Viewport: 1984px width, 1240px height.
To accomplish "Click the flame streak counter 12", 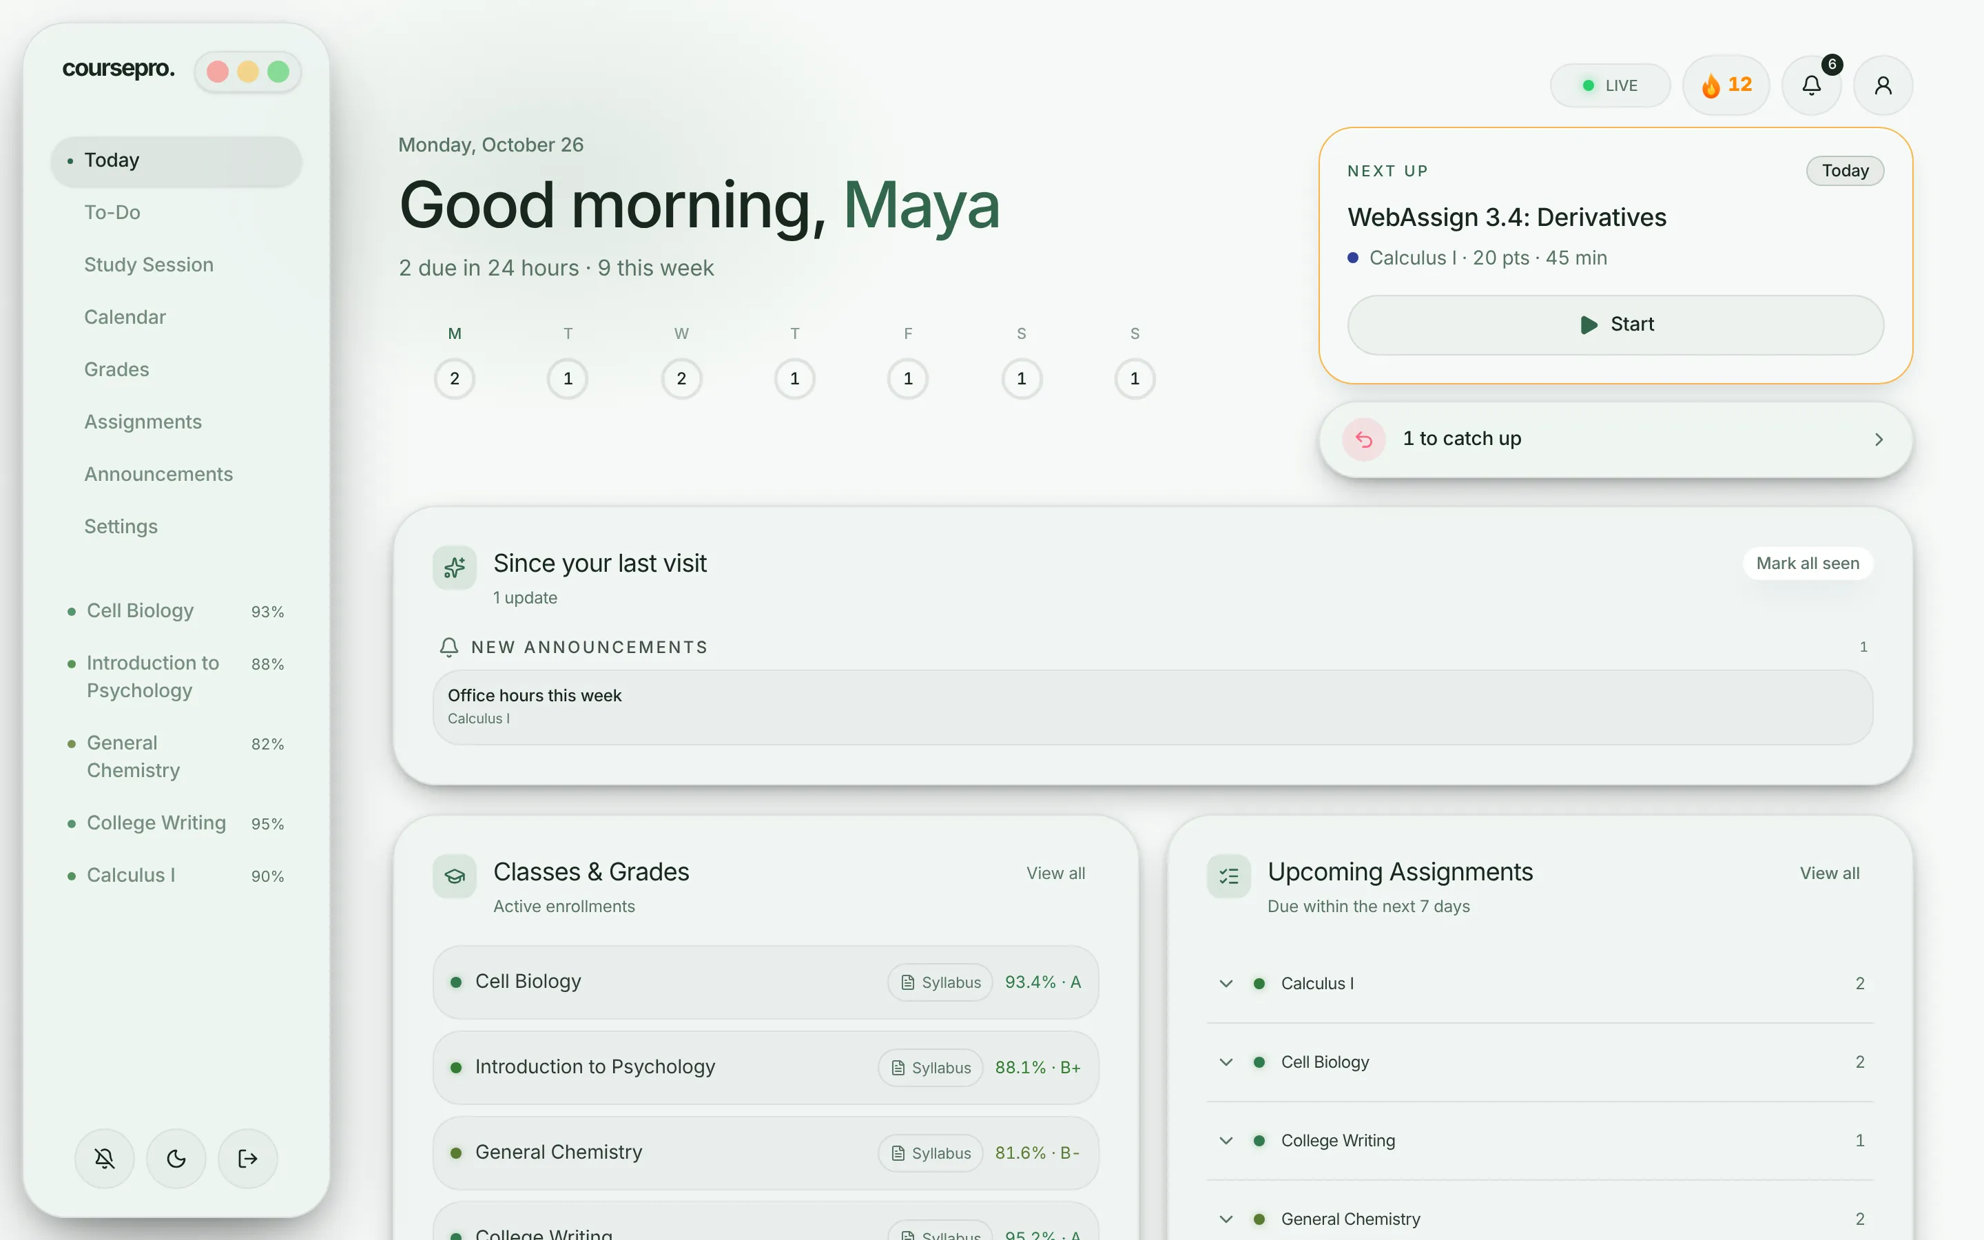I will tap(1726, 85).
